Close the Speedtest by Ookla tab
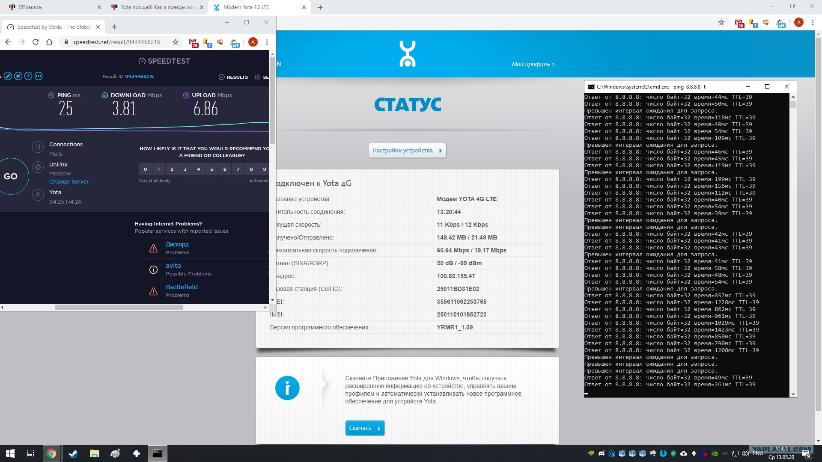The height and width of the screenshot is (462, 822). (98, 27)
